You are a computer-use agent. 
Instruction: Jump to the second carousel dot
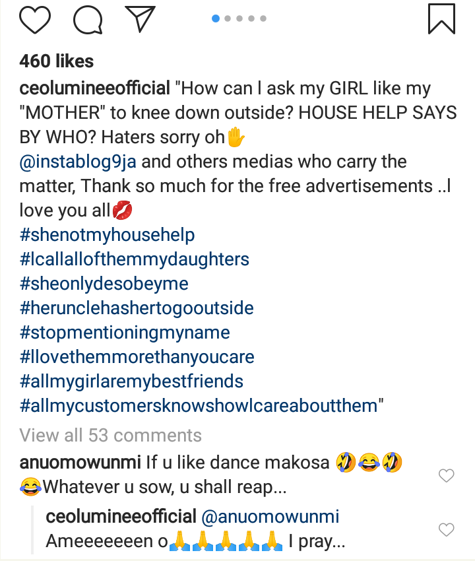coord(228,18)
